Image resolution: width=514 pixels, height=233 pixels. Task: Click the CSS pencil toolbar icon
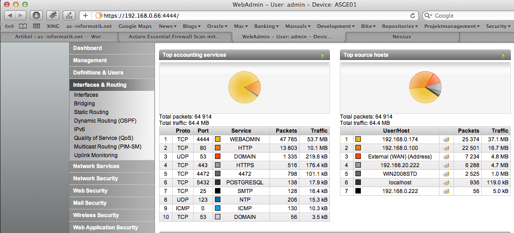click(x=69, y=15)
